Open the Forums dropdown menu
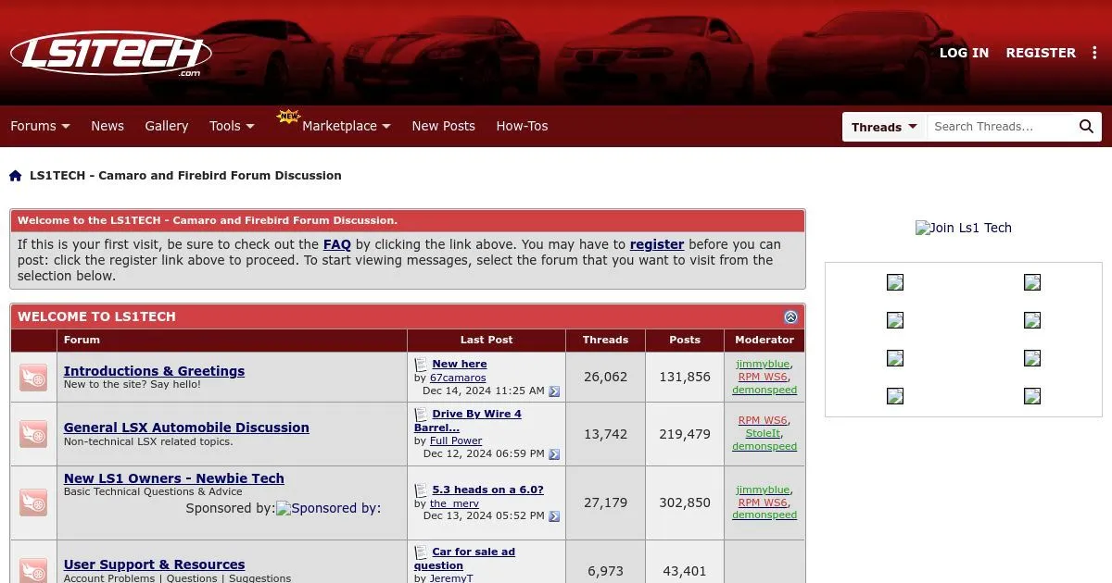 [40, 126]
